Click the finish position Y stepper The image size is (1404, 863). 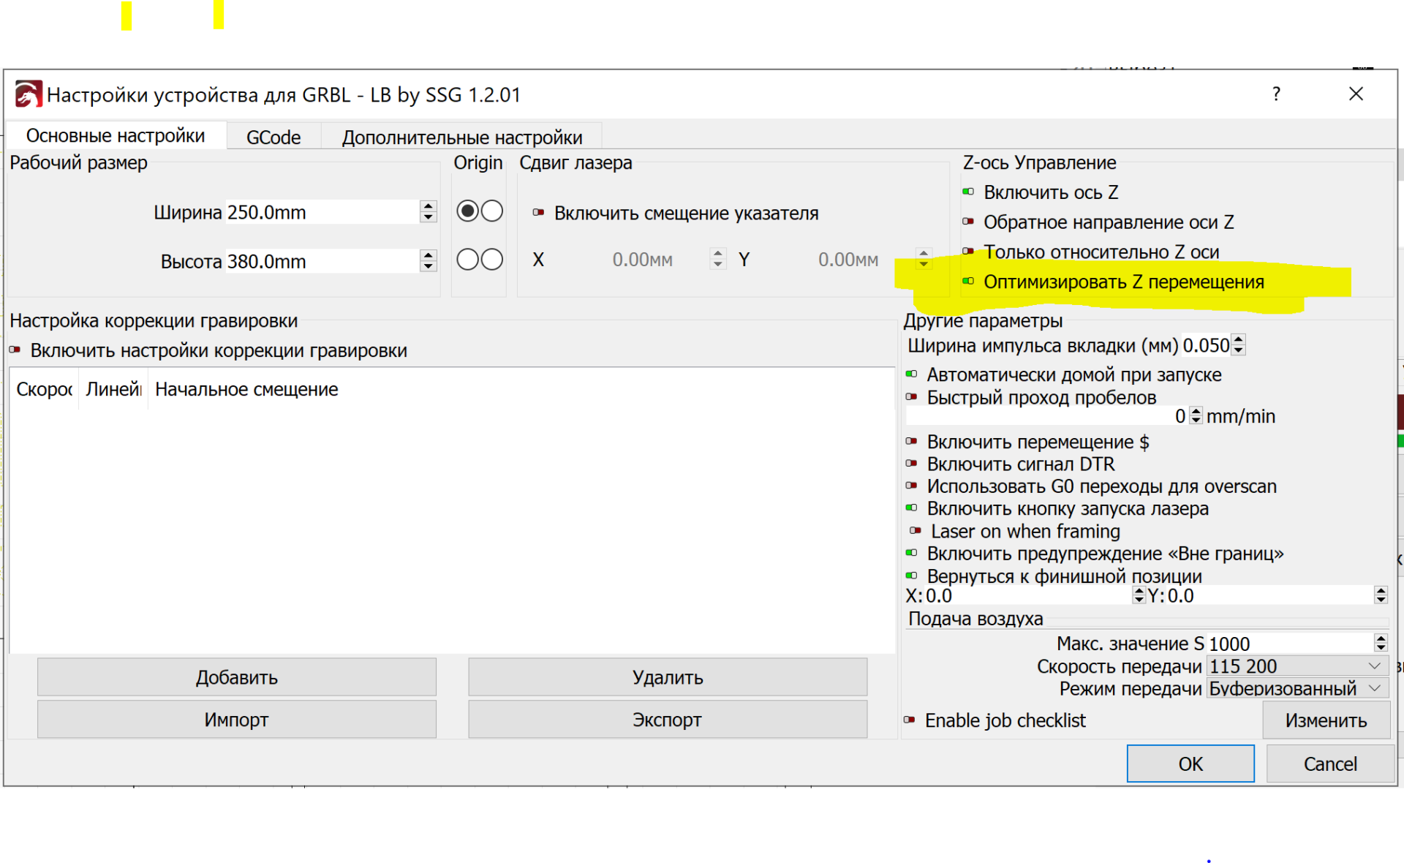coord(1381,596)
